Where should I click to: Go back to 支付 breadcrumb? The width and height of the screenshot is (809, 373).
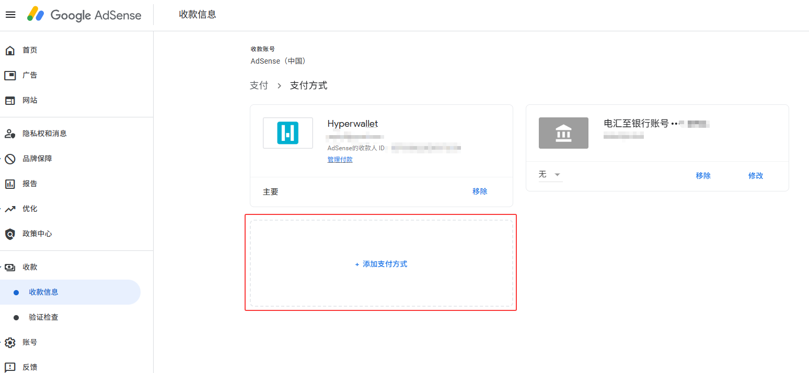click(259, 86)
